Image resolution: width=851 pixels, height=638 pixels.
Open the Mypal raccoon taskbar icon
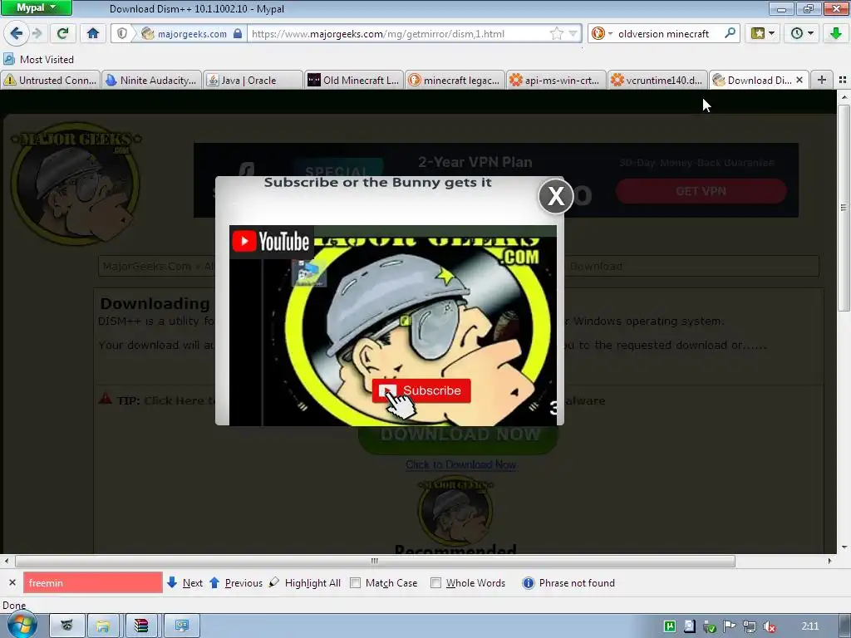pos(67,626)
